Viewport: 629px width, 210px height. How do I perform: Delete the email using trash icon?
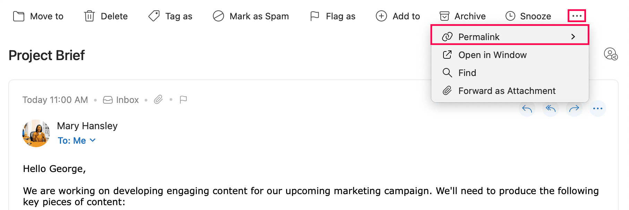click(89, 16)
